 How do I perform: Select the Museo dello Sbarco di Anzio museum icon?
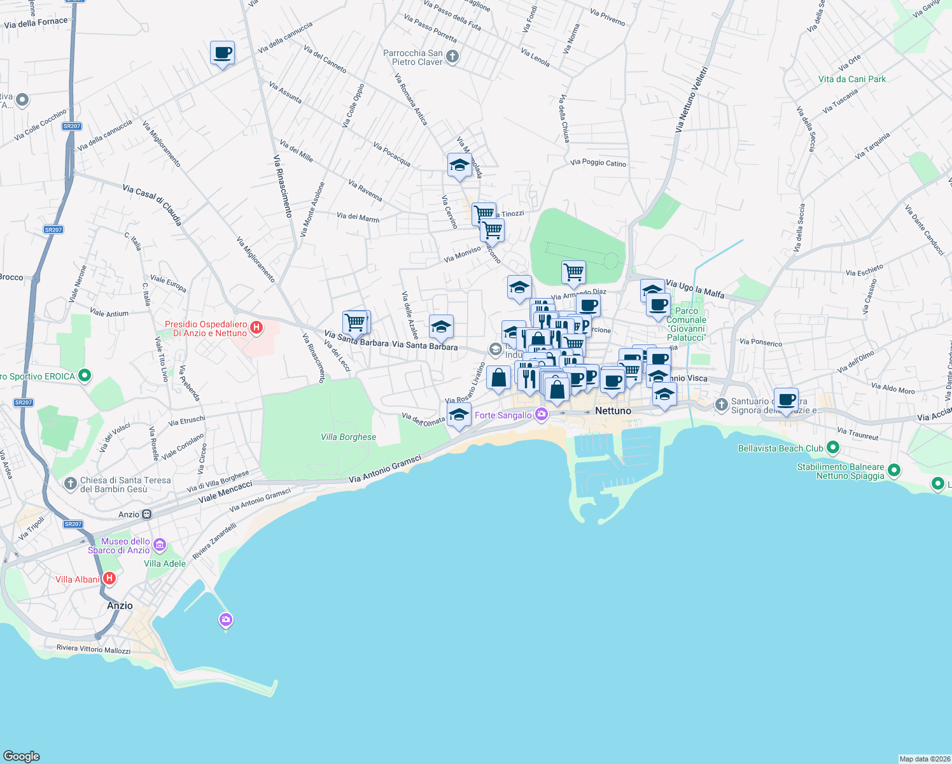tap(159, 545)
